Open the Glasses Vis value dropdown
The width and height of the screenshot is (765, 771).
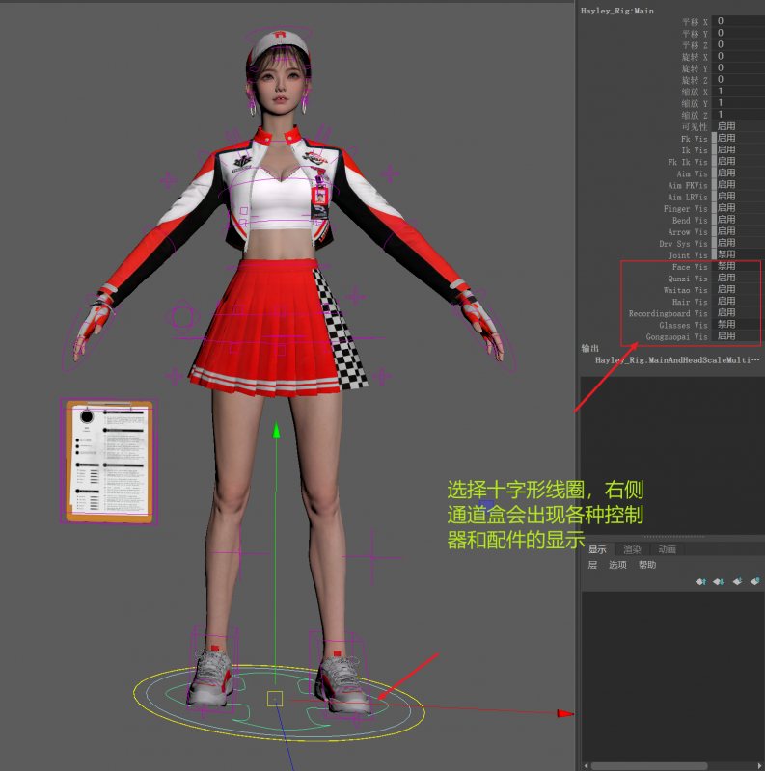pyautogui.click(x=738, y=325)
